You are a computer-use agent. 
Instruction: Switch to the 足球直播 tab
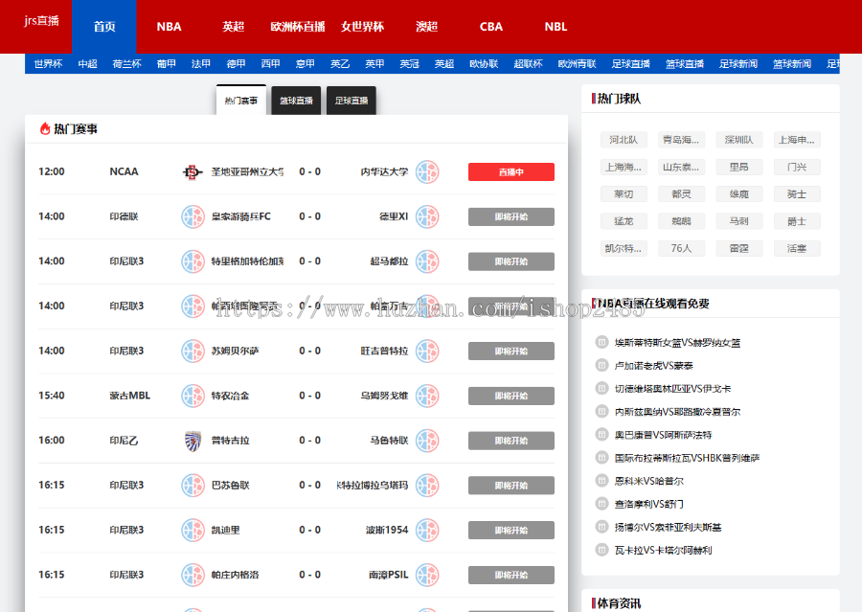coord(352,101)
